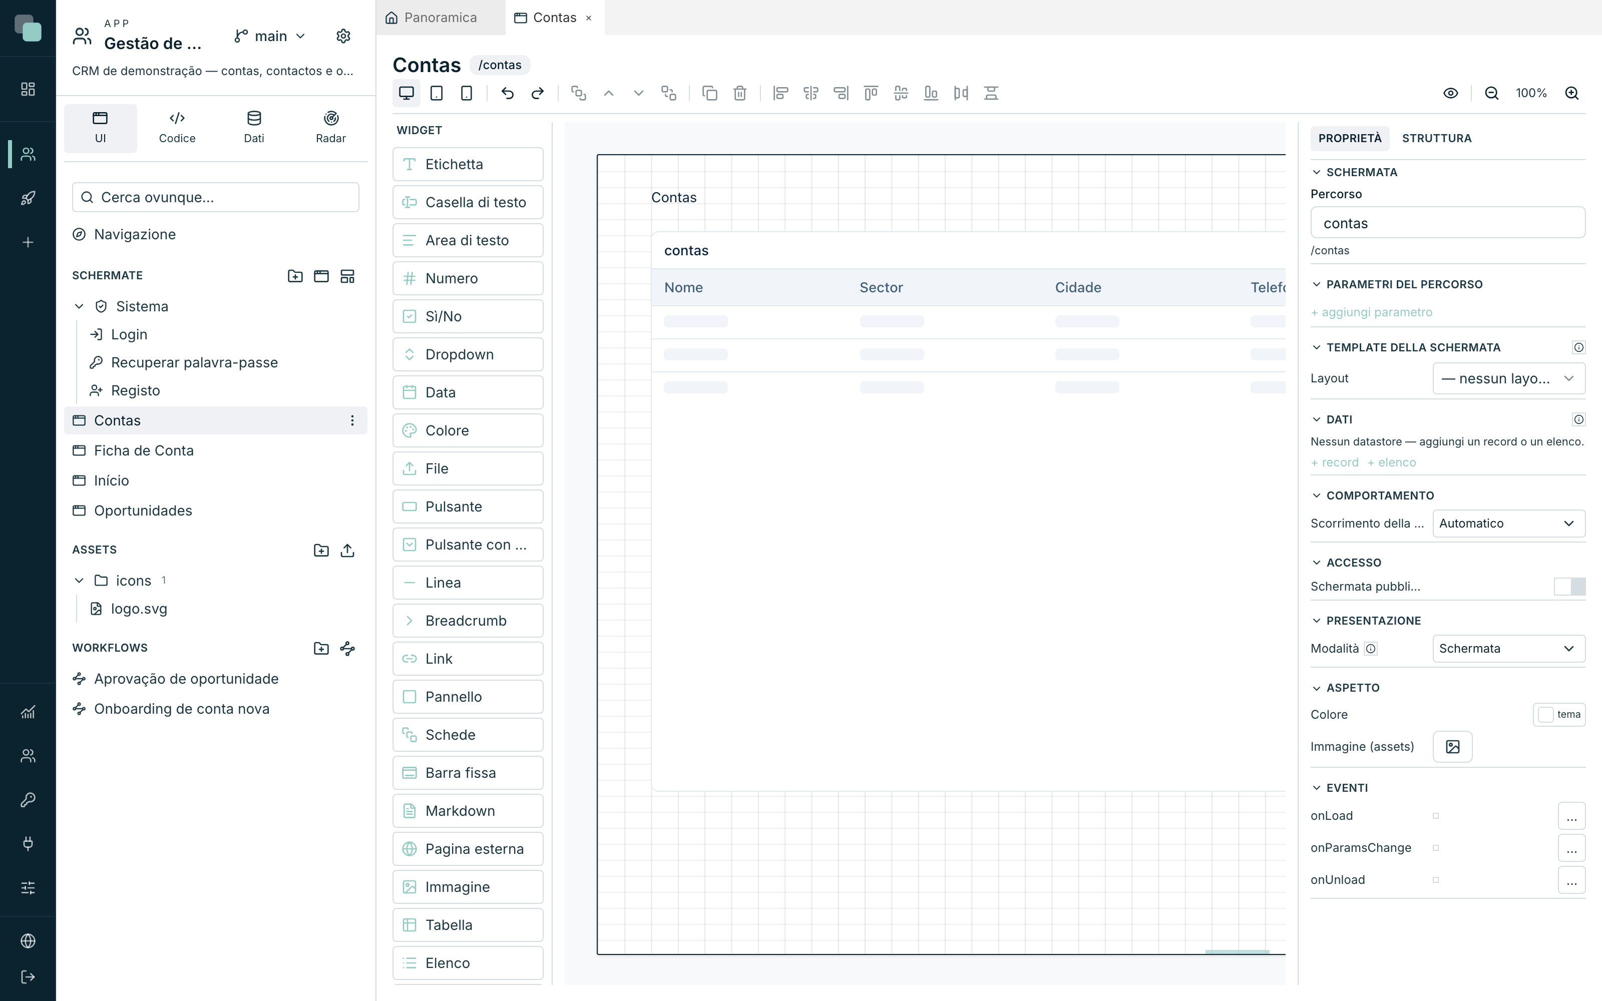Image resolution: width=1602 pixels, height=1001 pixels.
Task: Open app settings gear
Action: (x=343, y=36)
